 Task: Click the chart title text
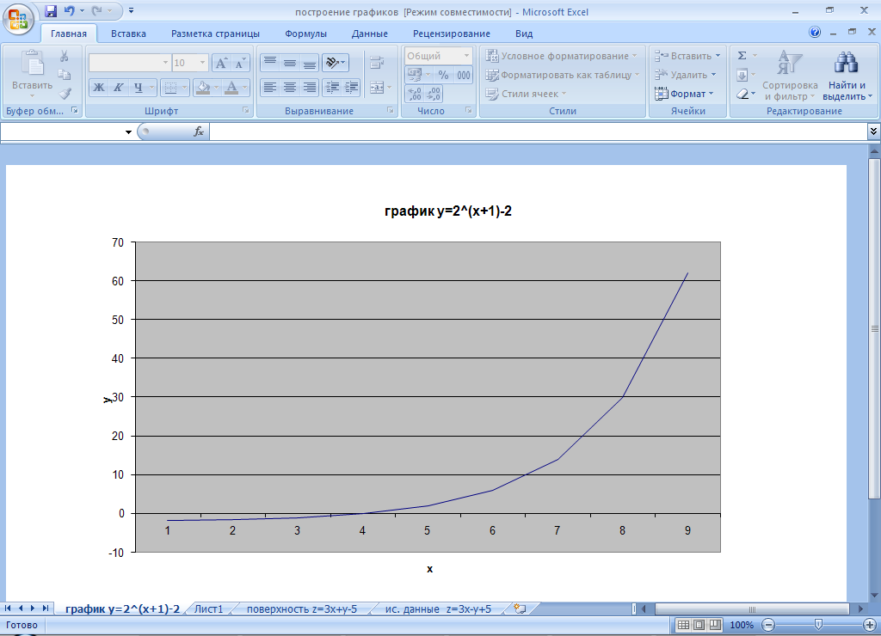click(453, 212)
